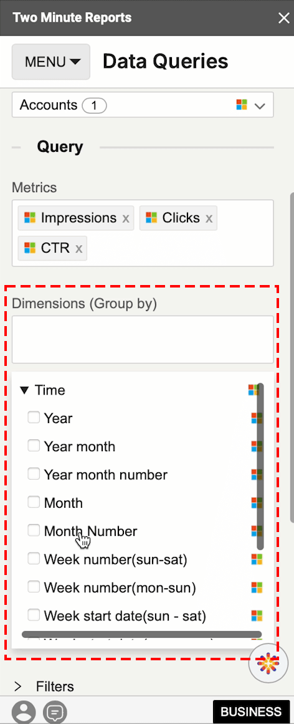Click the Dimensions (Group by) input field
The image size is (294, 725).
(x=143, y=339)
